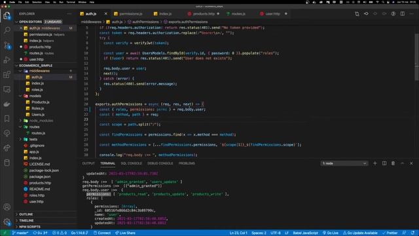Open the Manage gear icon
The width and height of the screenshot is (419, 236).
pyautogui.click(x=7, y=222)
